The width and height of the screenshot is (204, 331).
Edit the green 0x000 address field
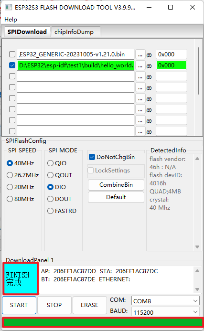pos(172,65)
